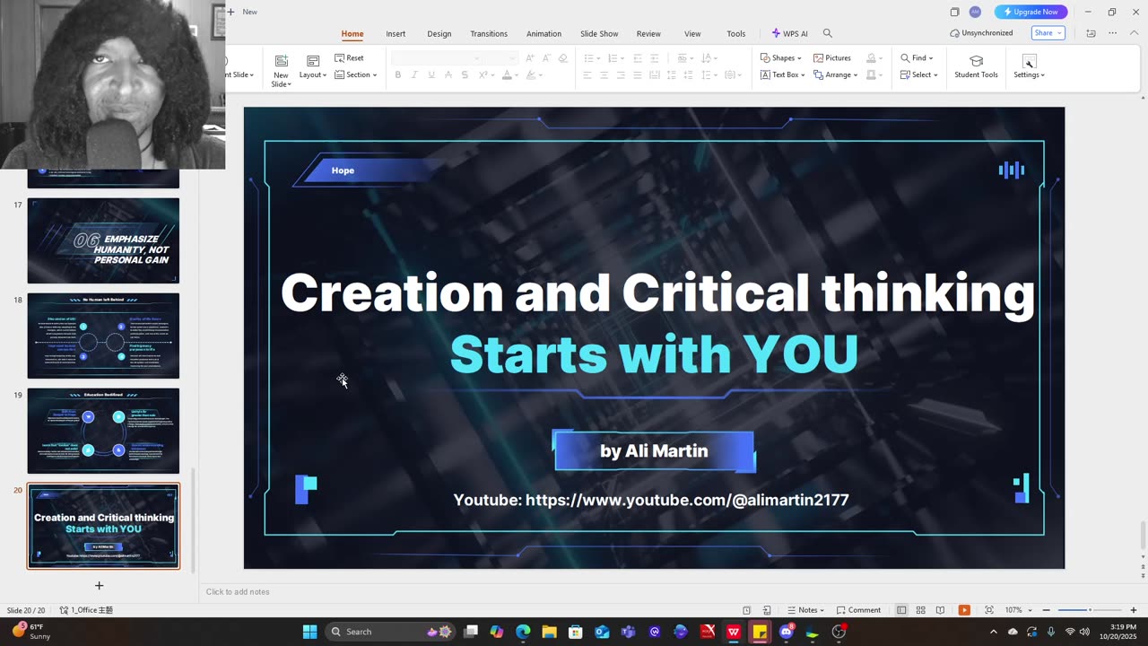The image size is (1148, 646).
Task: Select slide 19 thumbnail
Action: [103, 431]
